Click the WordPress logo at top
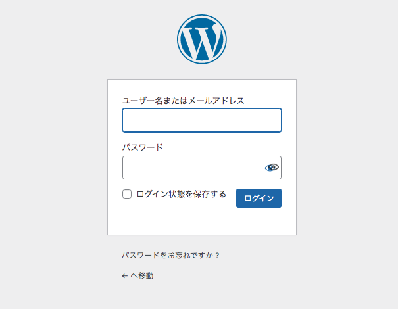398x309 pixels. 202,39
